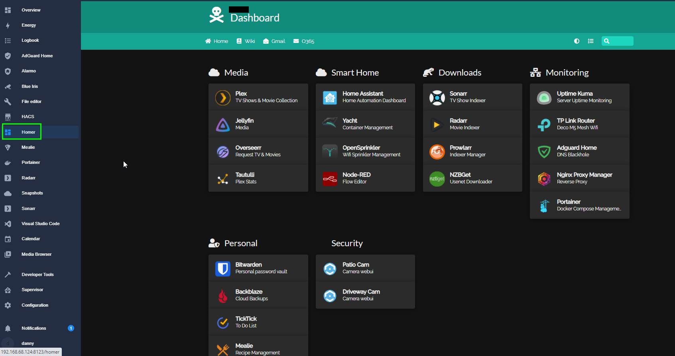
Task: Click the NZBGet green icon
Action: coord(437,179)
